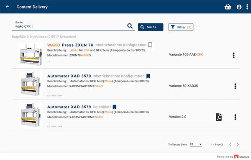
Task: Open options menu for Version 2.0 row
Action: (x=235, y=117)
